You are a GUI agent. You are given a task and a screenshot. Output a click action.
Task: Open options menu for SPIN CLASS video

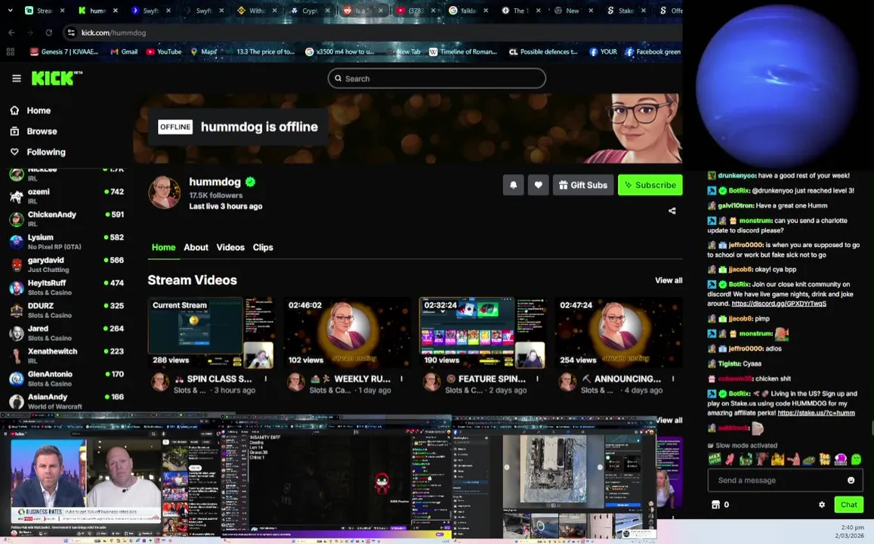click(x=265, y=379)
